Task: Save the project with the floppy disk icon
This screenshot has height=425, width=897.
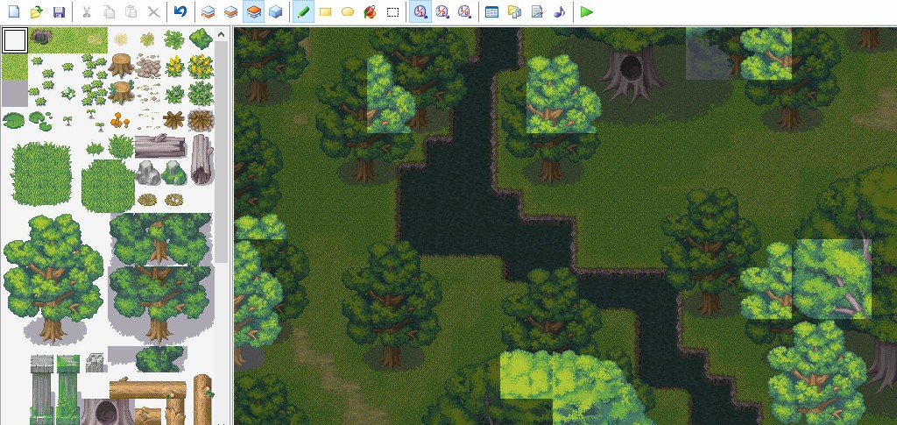Action: coord(59,11)
